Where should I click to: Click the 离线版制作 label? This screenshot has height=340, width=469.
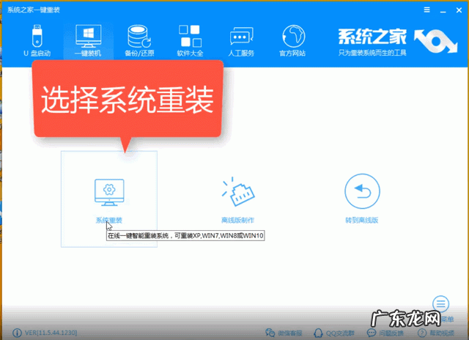point(237,221)
